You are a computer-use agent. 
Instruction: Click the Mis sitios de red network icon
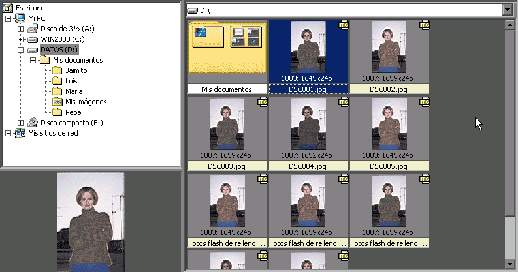tap(20, 133)
